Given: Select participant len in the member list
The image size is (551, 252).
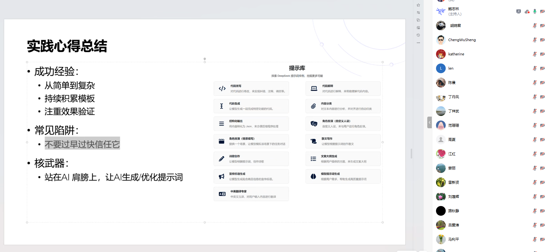Looking at the screenshot, I should [x=451, y=68].
